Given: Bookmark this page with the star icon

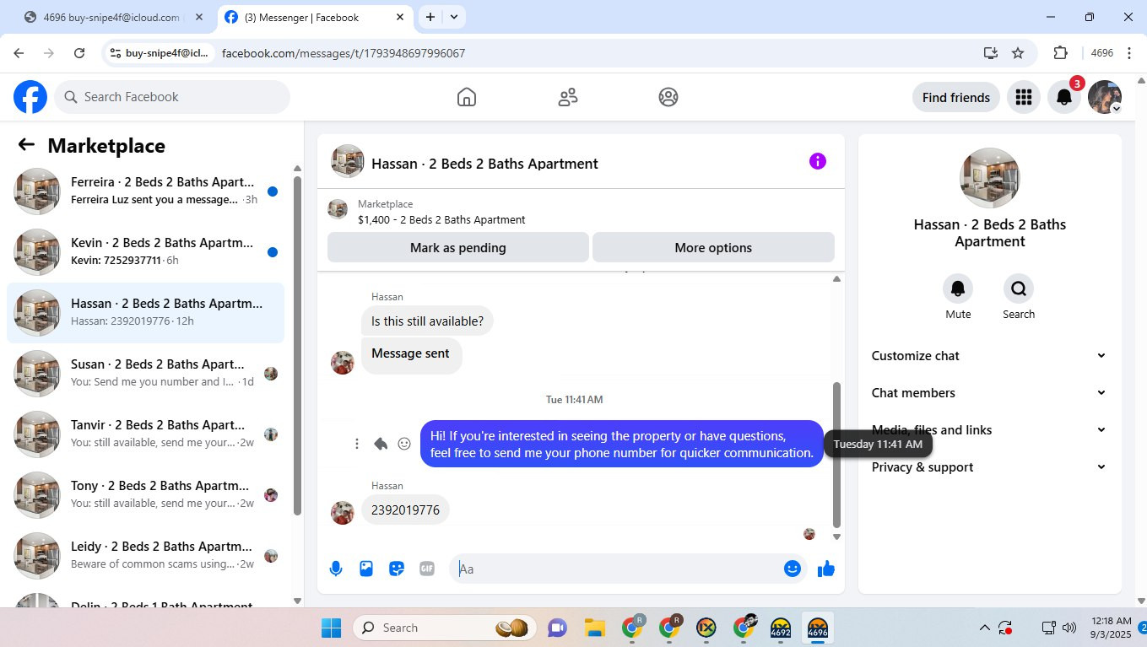Looking at the screenshot, I should point(1018,53).
